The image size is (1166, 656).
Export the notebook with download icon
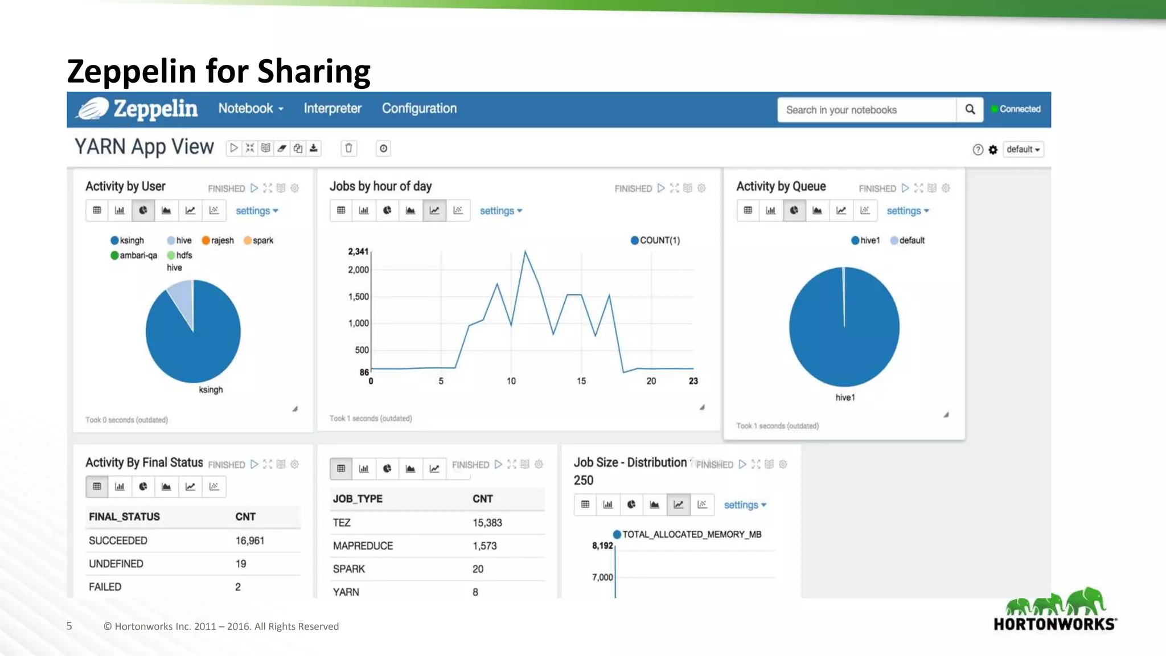click(x=314, y=149)
